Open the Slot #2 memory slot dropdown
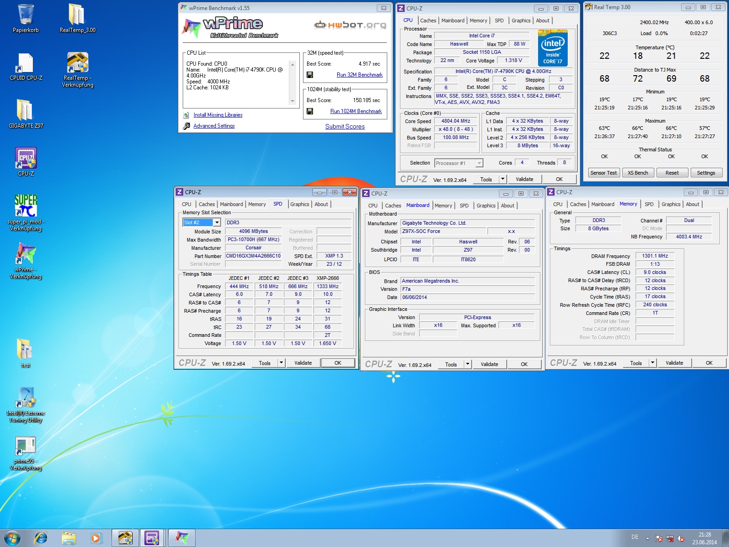This screenshot has height=547, width=729. [217, 222]
